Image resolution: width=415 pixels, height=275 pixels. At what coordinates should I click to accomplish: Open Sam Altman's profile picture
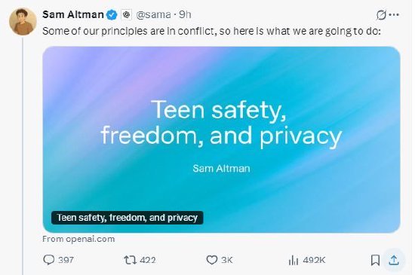(23, 22)
